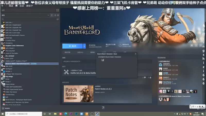
Task: Open Patch Notes e1.6.1 news title
Action: [103, 89]
